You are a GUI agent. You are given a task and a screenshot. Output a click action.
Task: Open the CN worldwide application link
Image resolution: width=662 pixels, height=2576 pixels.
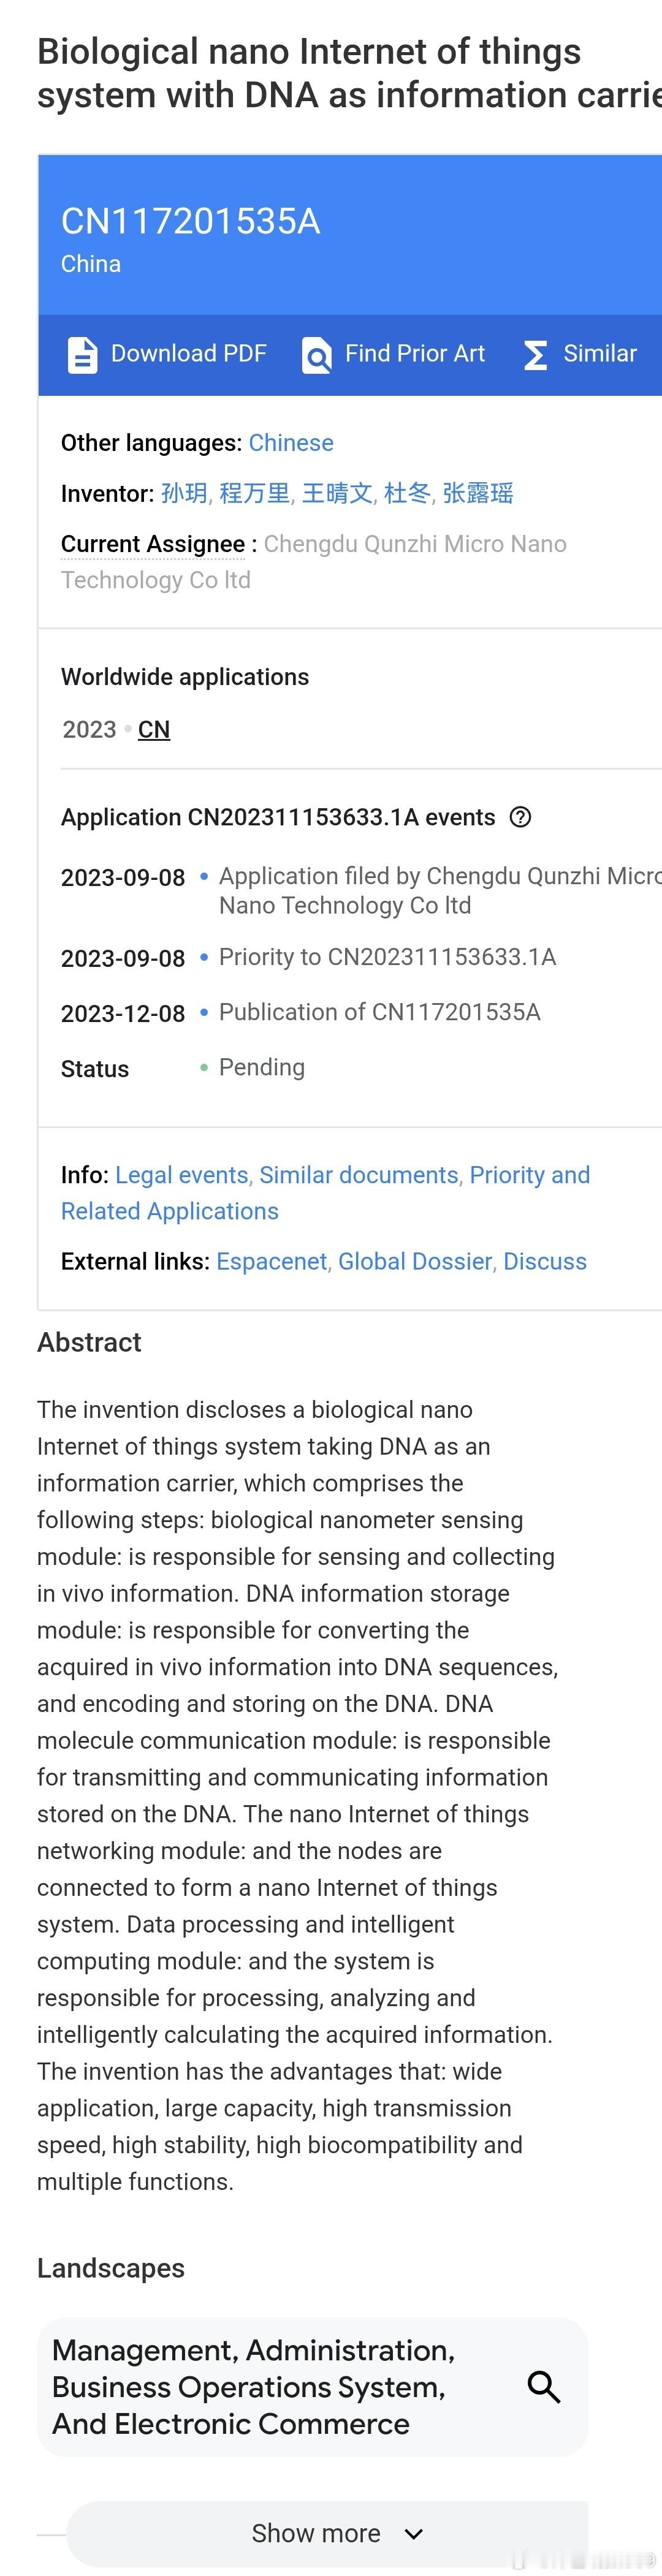click(x=154, y=730)
